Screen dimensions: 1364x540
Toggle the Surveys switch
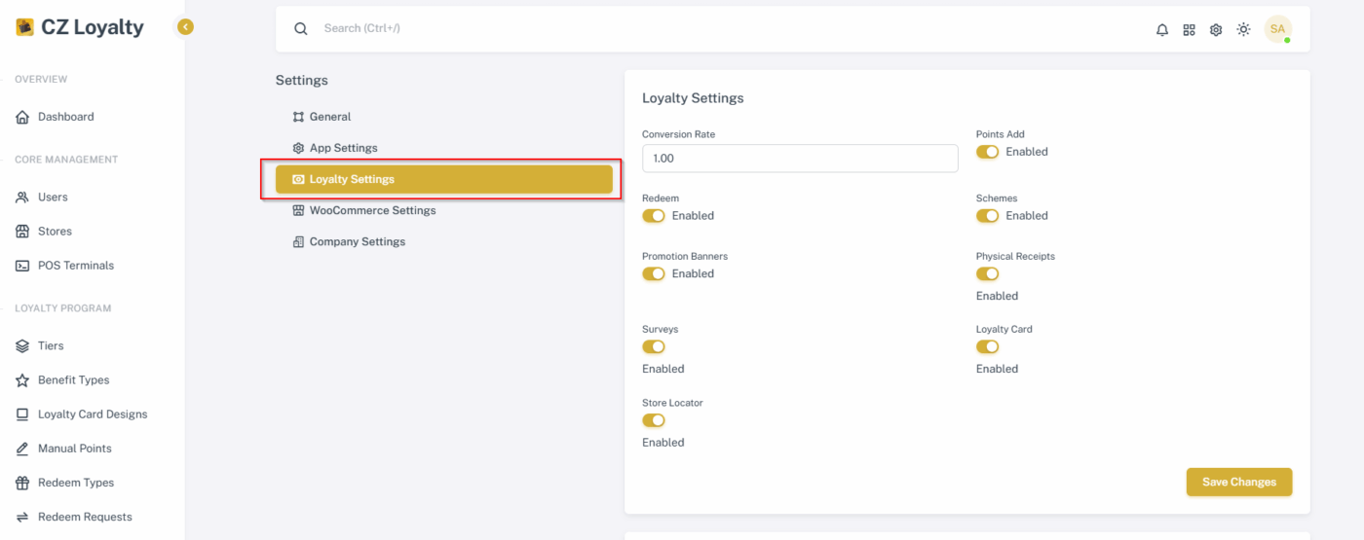click(x=653, y=346)
